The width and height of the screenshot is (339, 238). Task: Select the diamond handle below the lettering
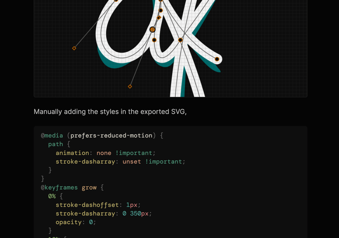pyautogui.click(x=130, y=87)
